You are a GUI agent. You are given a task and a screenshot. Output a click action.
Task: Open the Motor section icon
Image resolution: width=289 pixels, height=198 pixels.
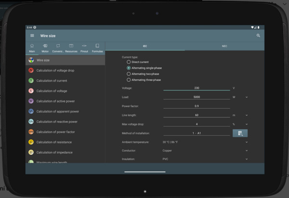[x=45, y=48]
